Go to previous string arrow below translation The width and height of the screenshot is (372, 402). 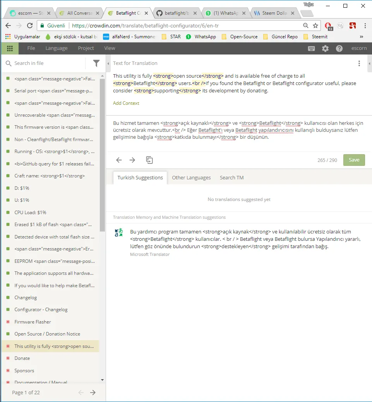pyautogui.click(x=118, y=160)
